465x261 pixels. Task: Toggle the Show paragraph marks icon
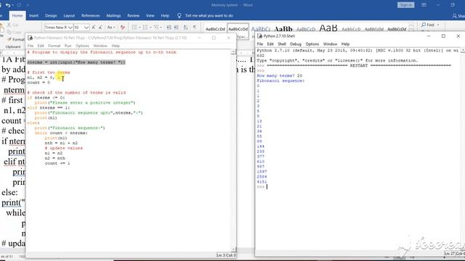(x=195, y=28)
